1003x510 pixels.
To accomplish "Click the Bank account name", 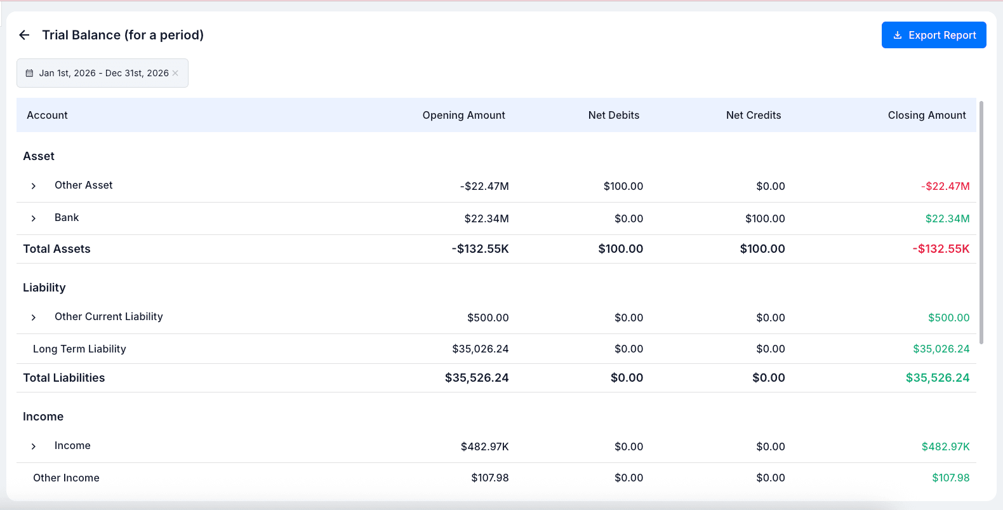I will 67,217.
